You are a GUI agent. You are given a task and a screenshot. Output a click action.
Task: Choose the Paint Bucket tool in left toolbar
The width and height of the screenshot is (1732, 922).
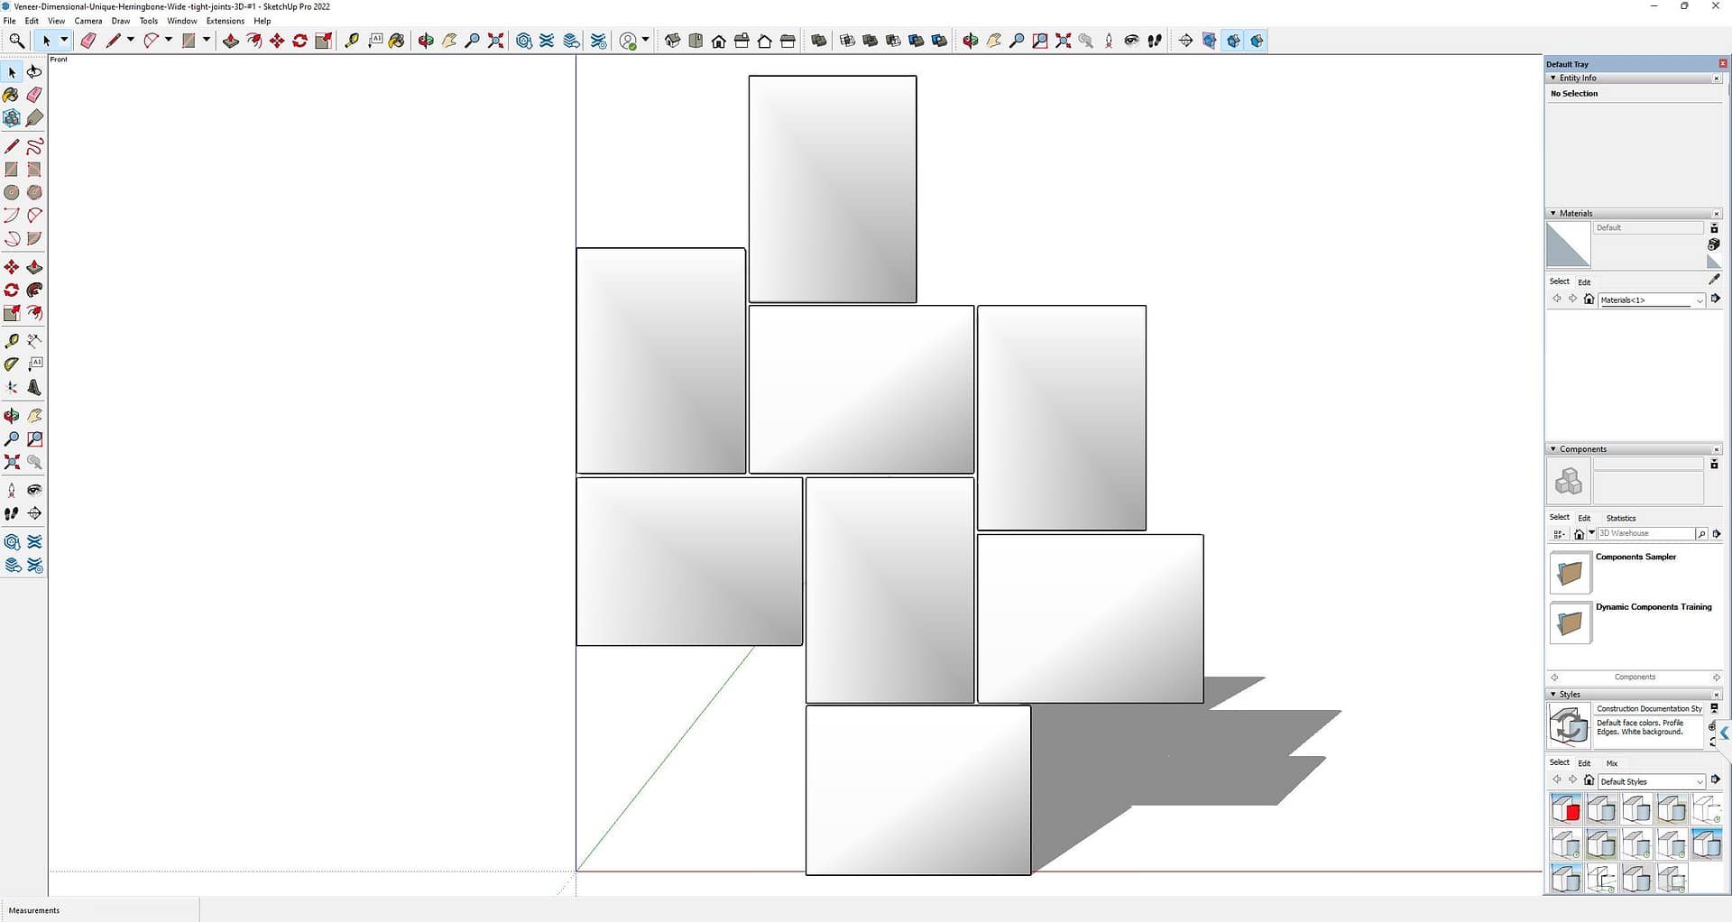pos(11,95)
